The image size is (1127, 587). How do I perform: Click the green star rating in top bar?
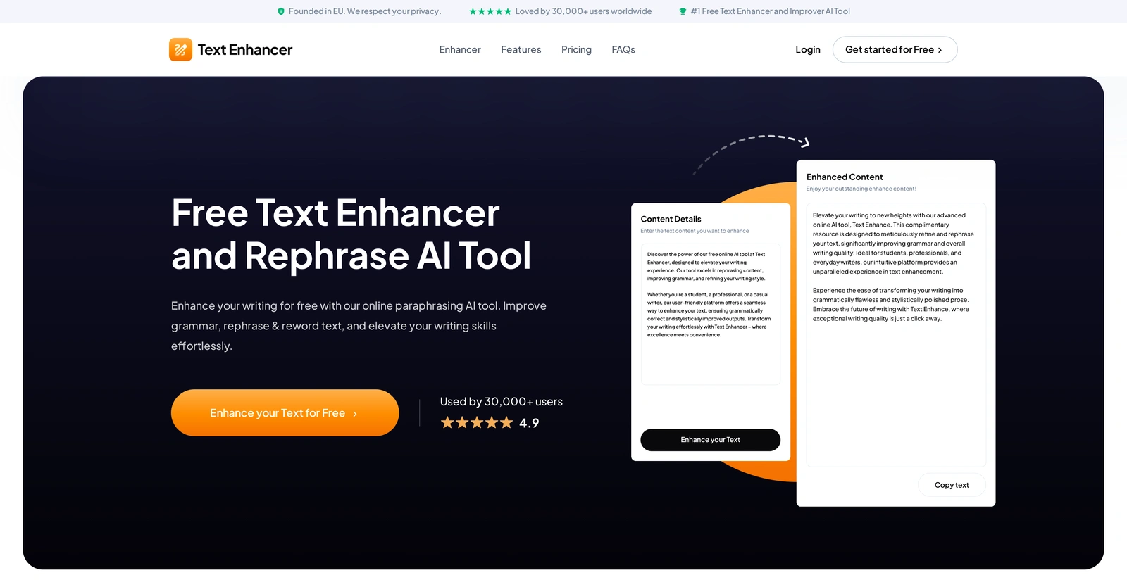[x=490, y=11]
